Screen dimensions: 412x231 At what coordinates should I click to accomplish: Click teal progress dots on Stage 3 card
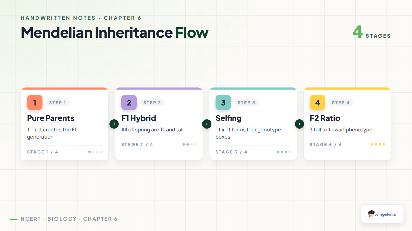pos(284,152)
